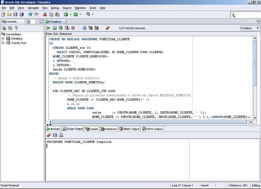Click 'PROCEDURE FONETIZAR_CLIENTE Compiled.' output text

coord(80,142)
